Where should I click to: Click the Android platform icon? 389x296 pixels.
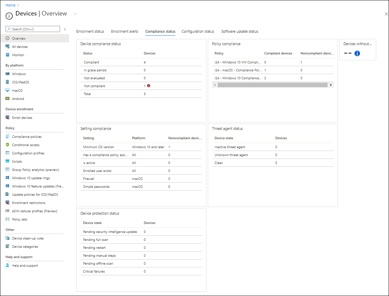(8, 99)
